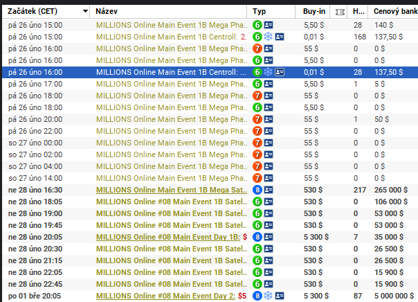Click buy-in '5 300 $' in Day 1B row
This screenshot has height=302, width=418.
(x=316, y=237)
